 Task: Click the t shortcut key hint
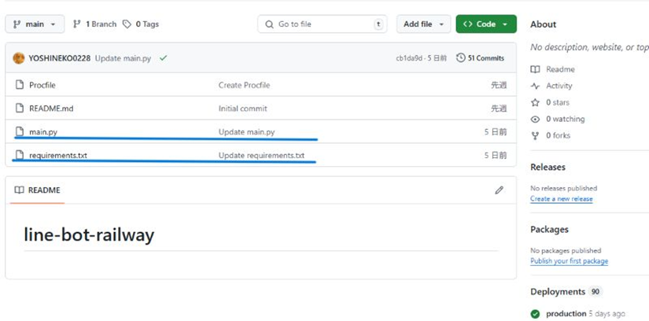378,24
